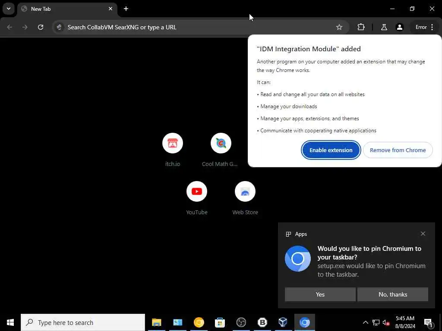Viewport: 442px width, 331px height.
Task: Click the Chromium taskbar icon
Action: pyautogui.click(x=304, y=322)
